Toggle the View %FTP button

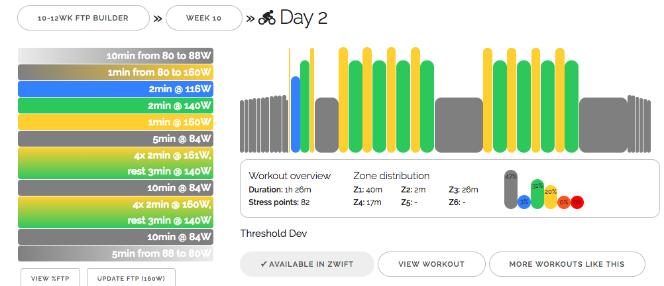[x=50, y=278]
